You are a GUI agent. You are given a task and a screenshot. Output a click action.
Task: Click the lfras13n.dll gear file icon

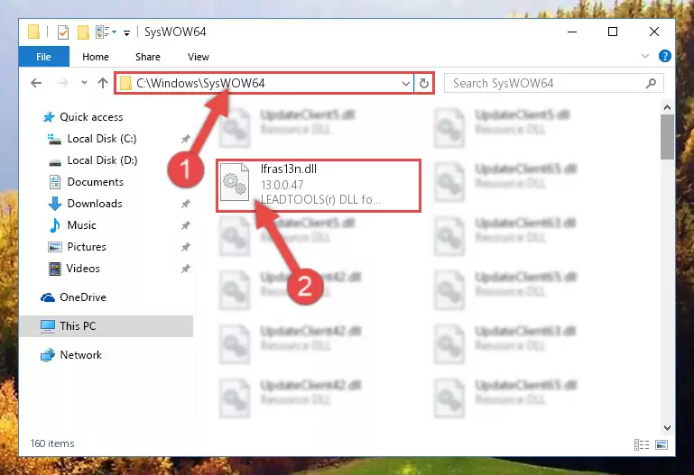pyautogui.click(x=235, y=182)
